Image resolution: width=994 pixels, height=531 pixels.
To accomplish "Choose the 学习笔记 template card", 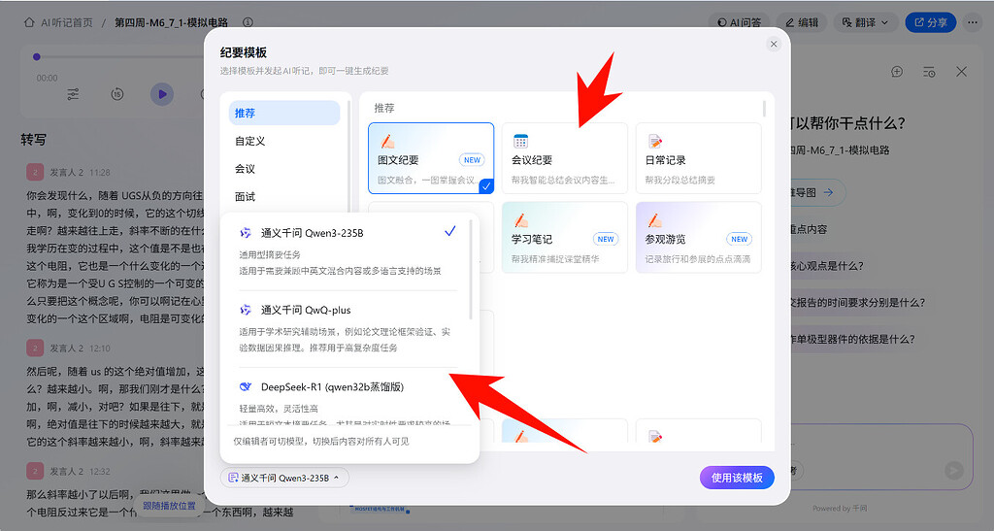I will [x=564, y=238].
